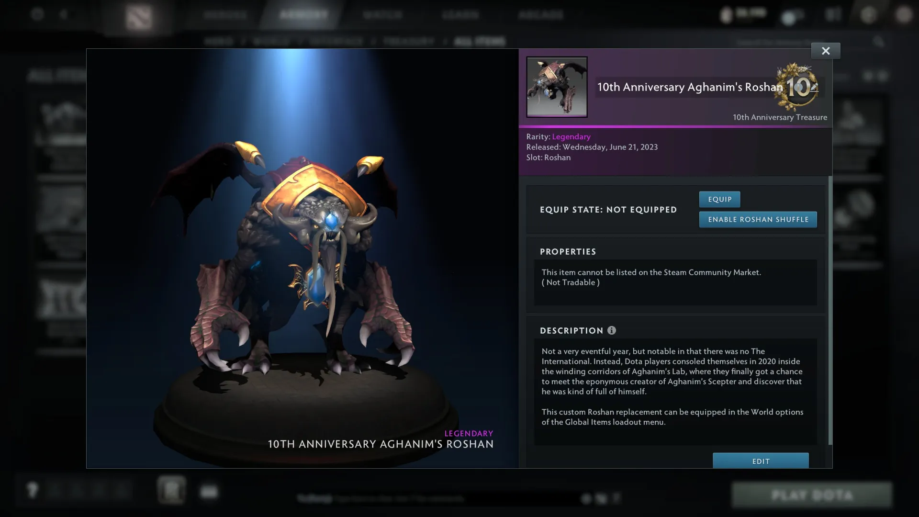Click the details panel vertical scrollbar

pos(830,310)
